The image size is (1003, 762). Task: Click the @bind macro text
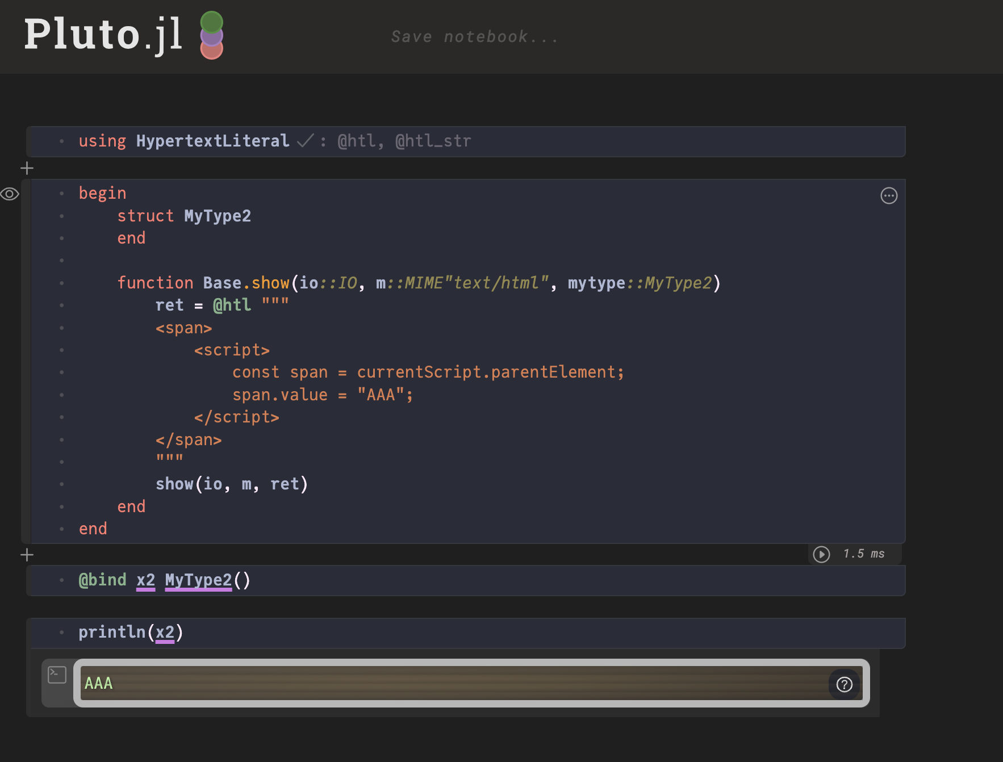102,580
